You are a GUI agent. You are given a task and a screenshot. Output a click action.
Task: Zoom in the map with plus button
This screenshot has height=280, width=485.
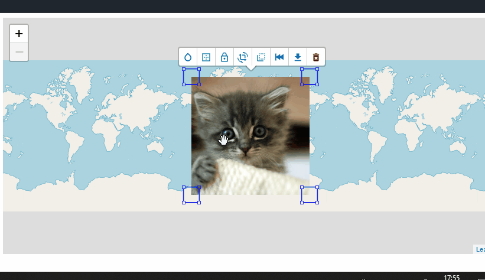[x=19, y=34]
